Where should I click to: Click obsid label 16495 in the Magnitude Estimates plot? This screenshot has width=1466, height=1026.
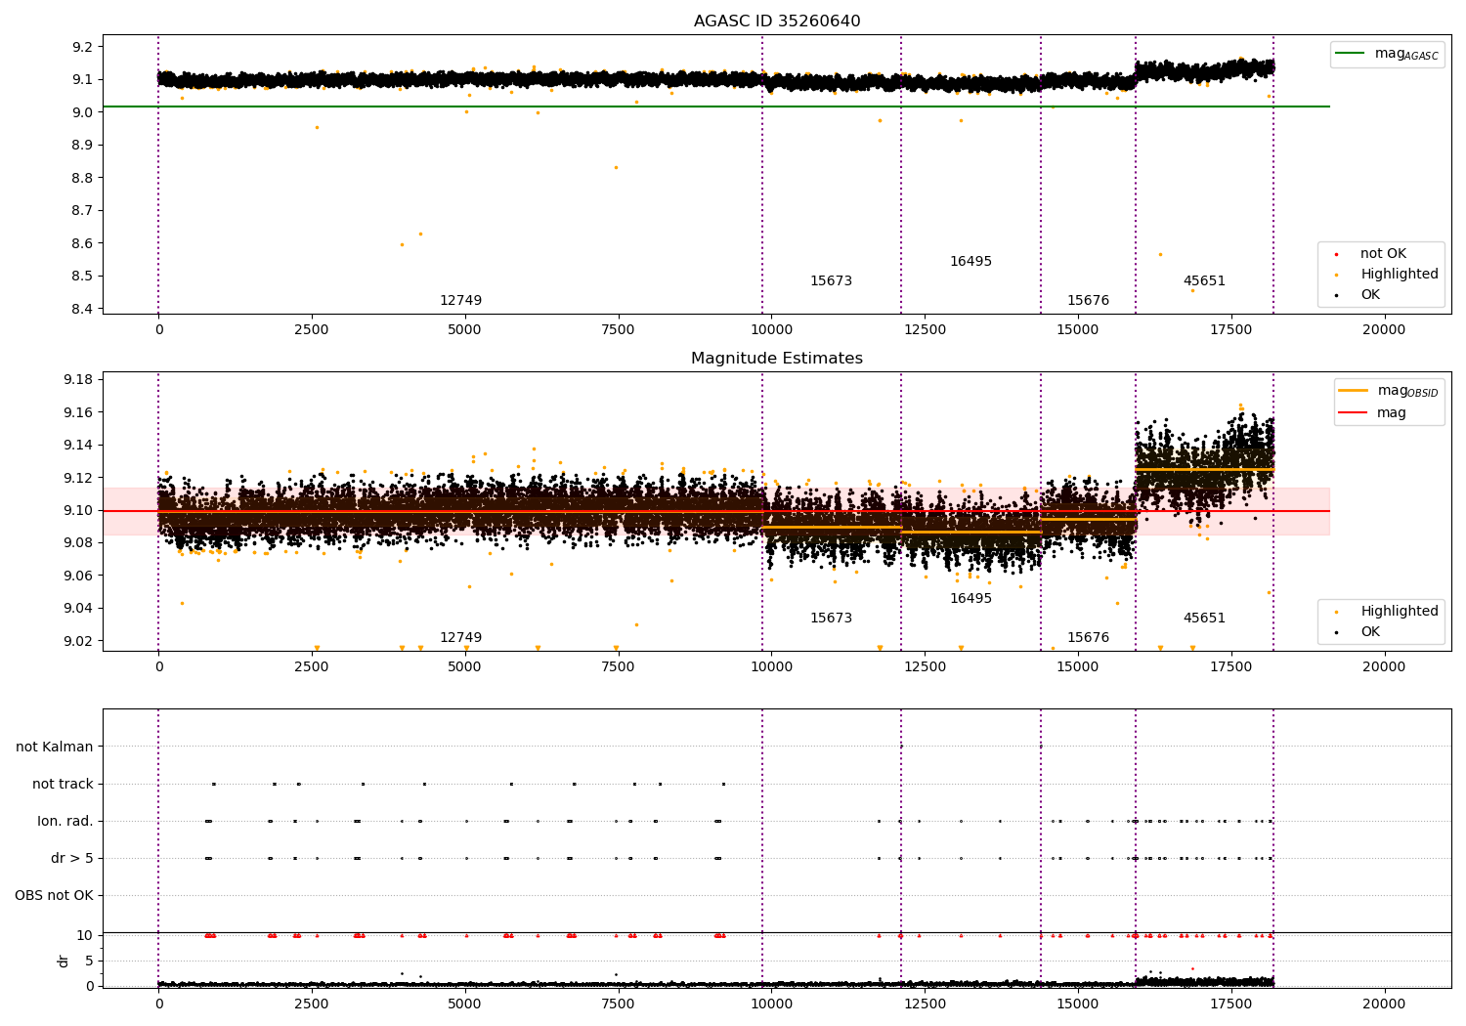pyautogui.click(x=970, y=598)
